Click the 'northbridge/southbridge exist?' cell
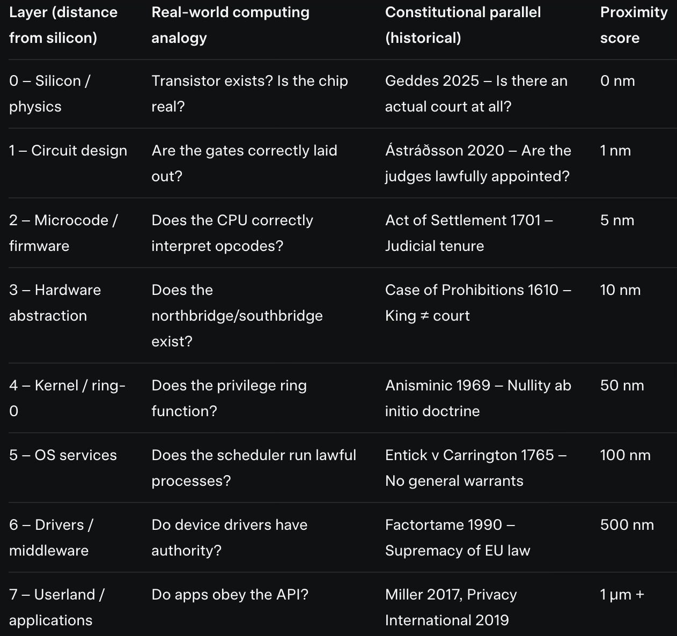 [x=237, y=316]
